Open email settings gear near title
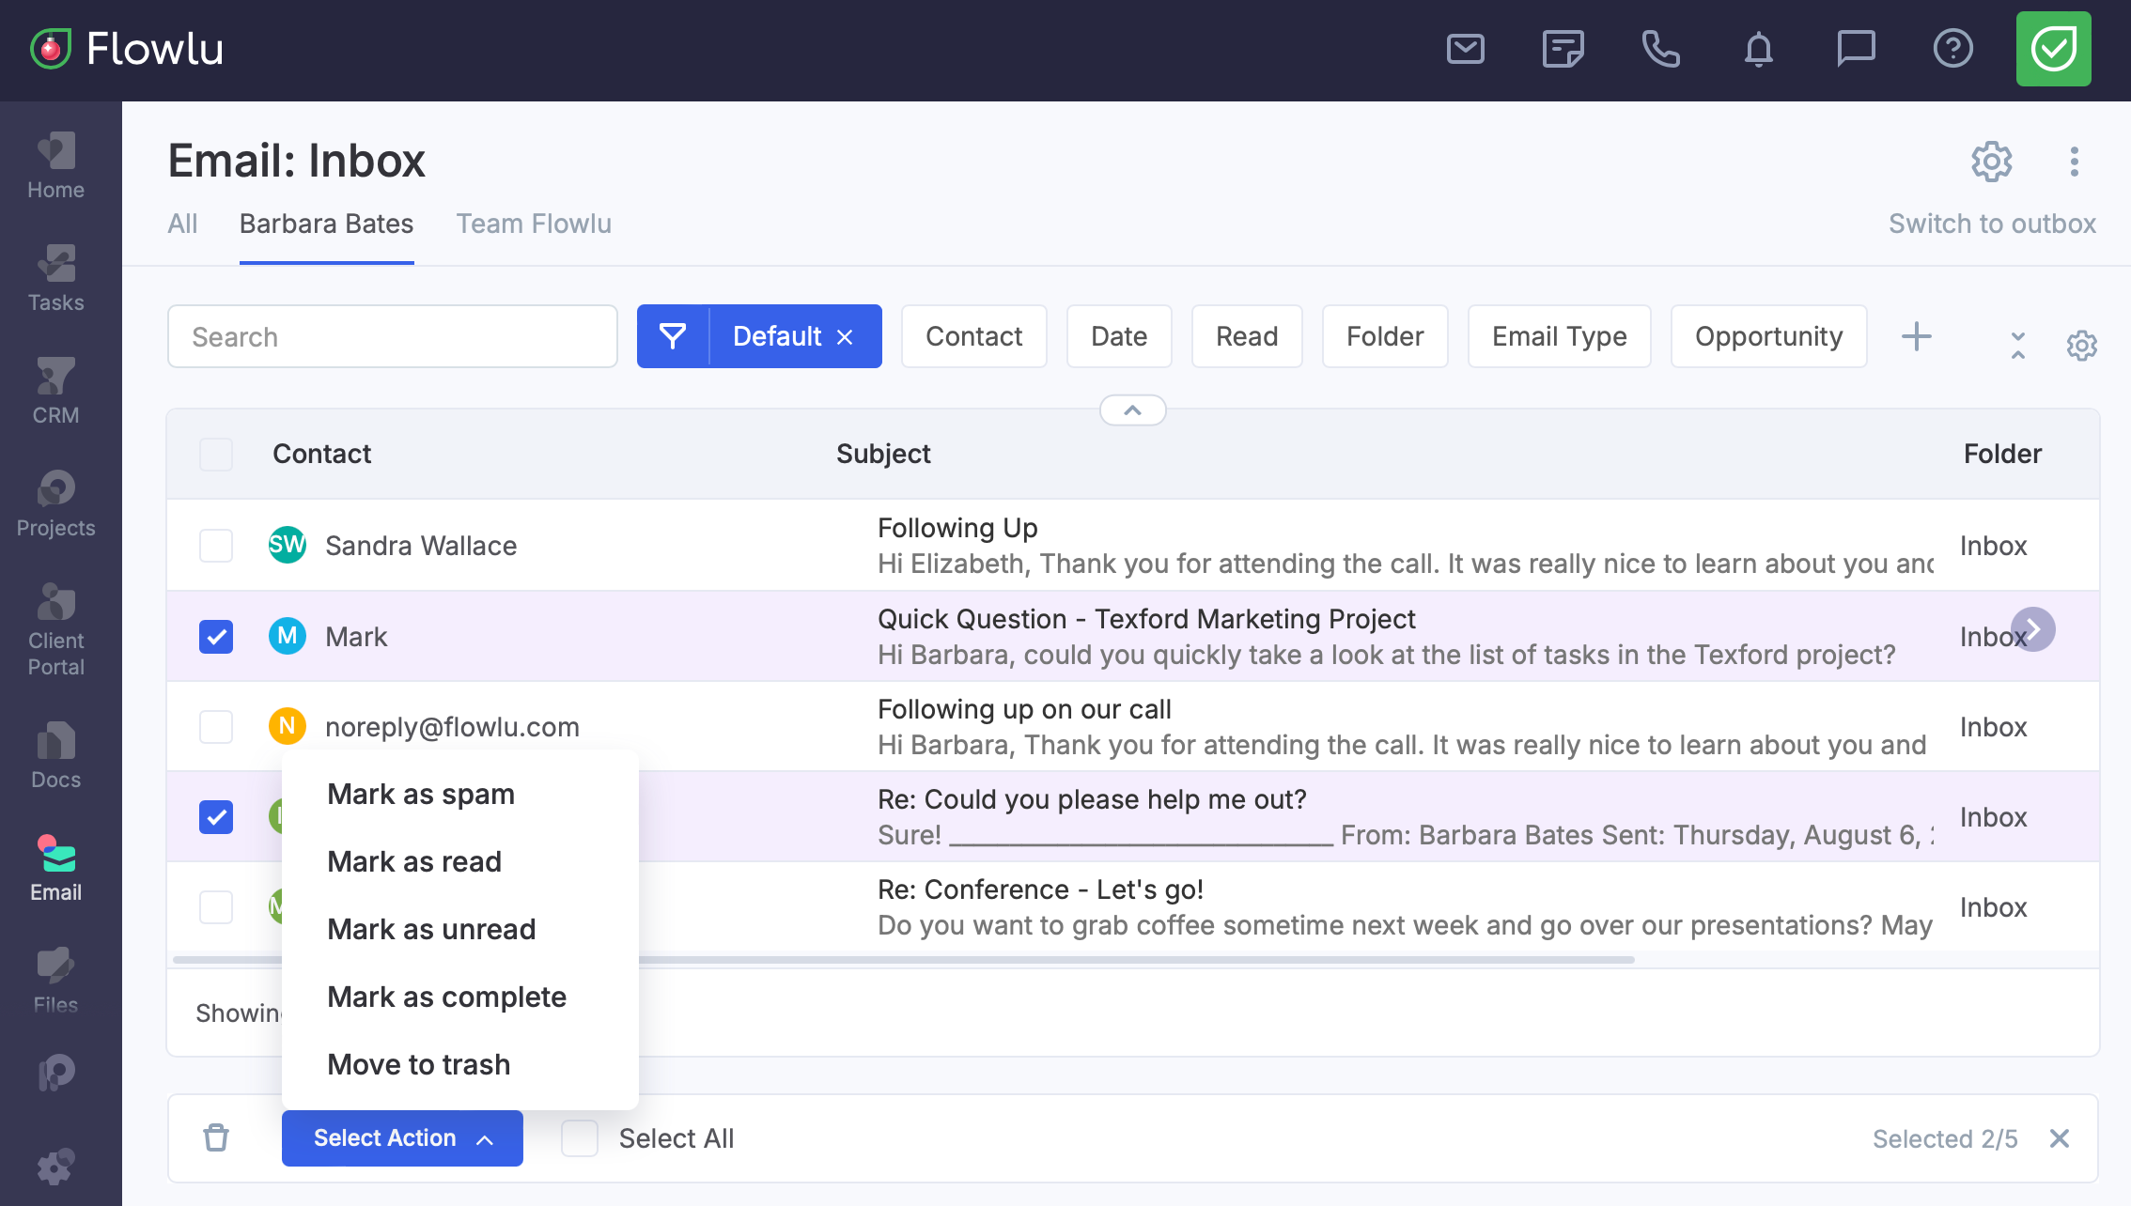Screen dimensions: 2131x1206 1991,162
